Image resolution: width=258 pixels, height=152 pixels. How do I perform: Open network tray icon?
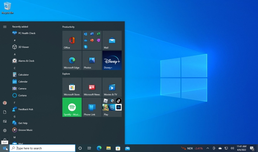point(226,148)
